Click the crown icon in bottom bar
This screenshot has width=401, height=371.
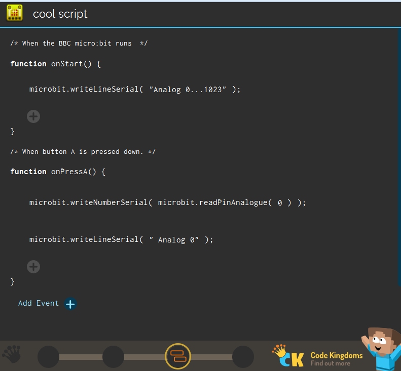[12, 355]
